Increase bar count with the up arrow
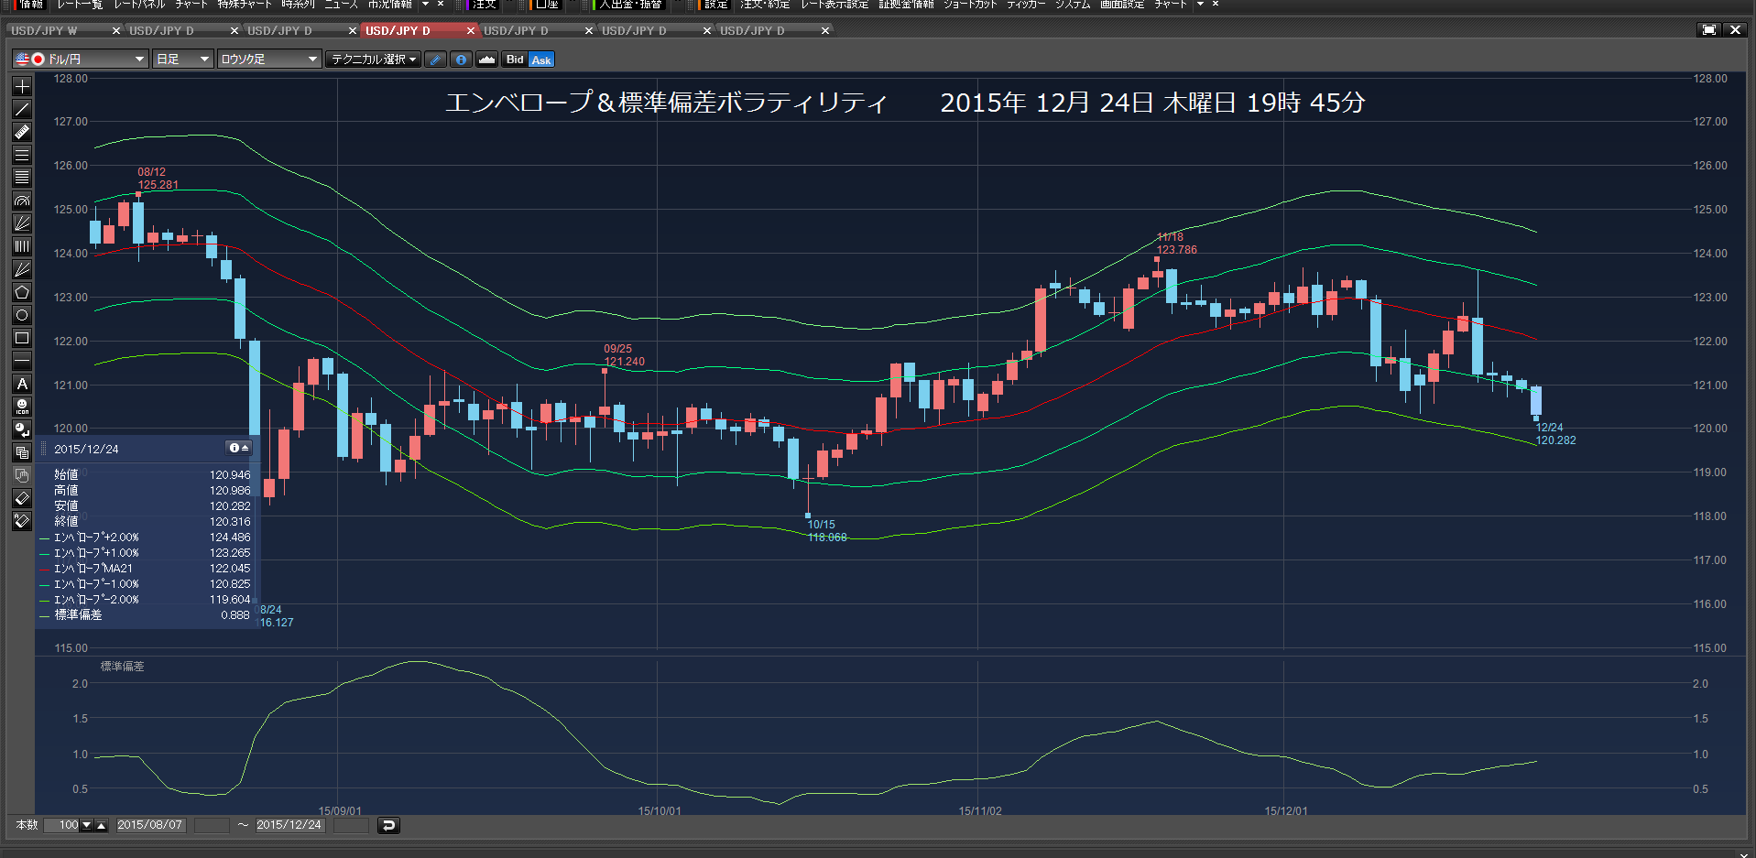The width and height of the screenshot is (1756, 858). (102, 825)
